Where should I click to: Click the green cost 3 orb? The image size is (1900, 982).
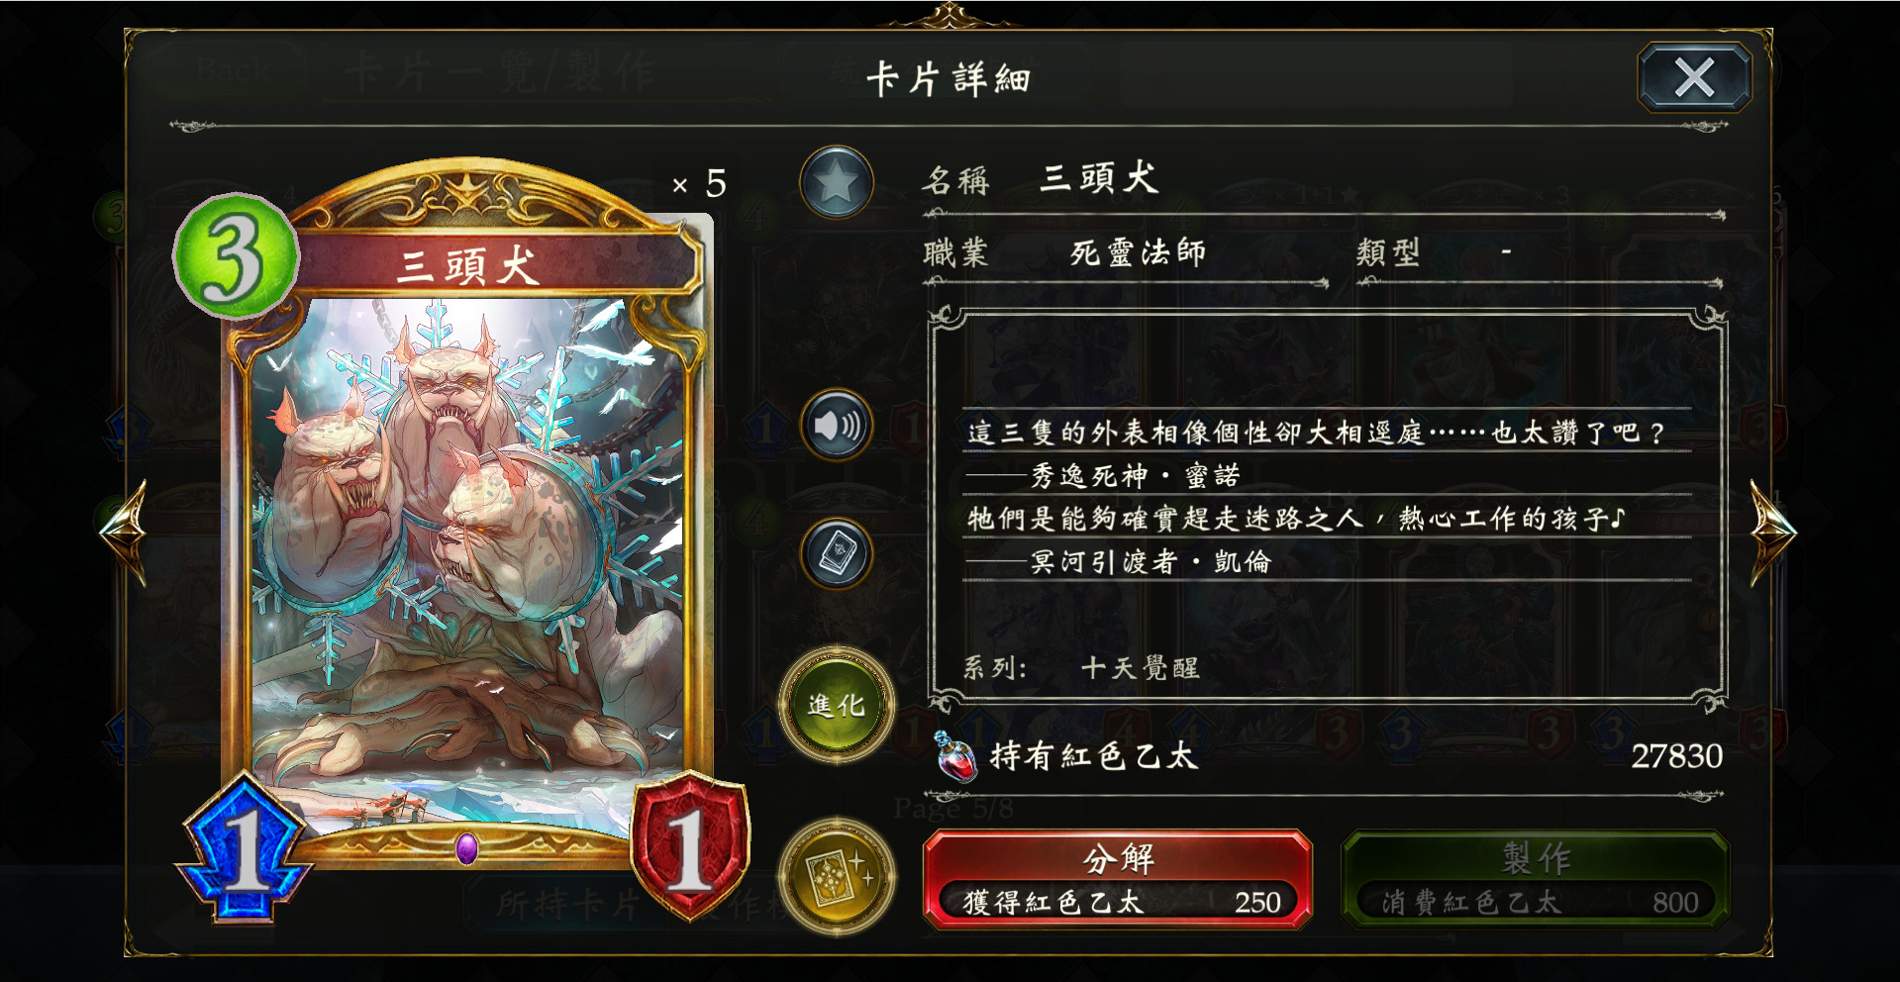[x=236, y=255]
